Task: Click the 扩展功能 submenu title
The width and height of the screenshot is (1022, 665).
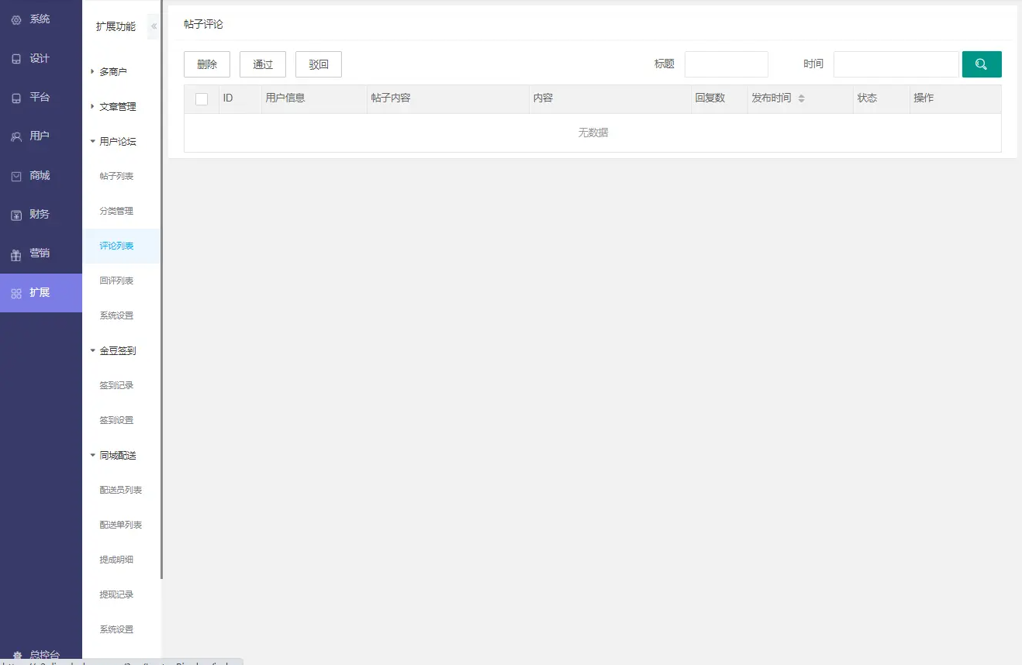Action: coord(116,26)
